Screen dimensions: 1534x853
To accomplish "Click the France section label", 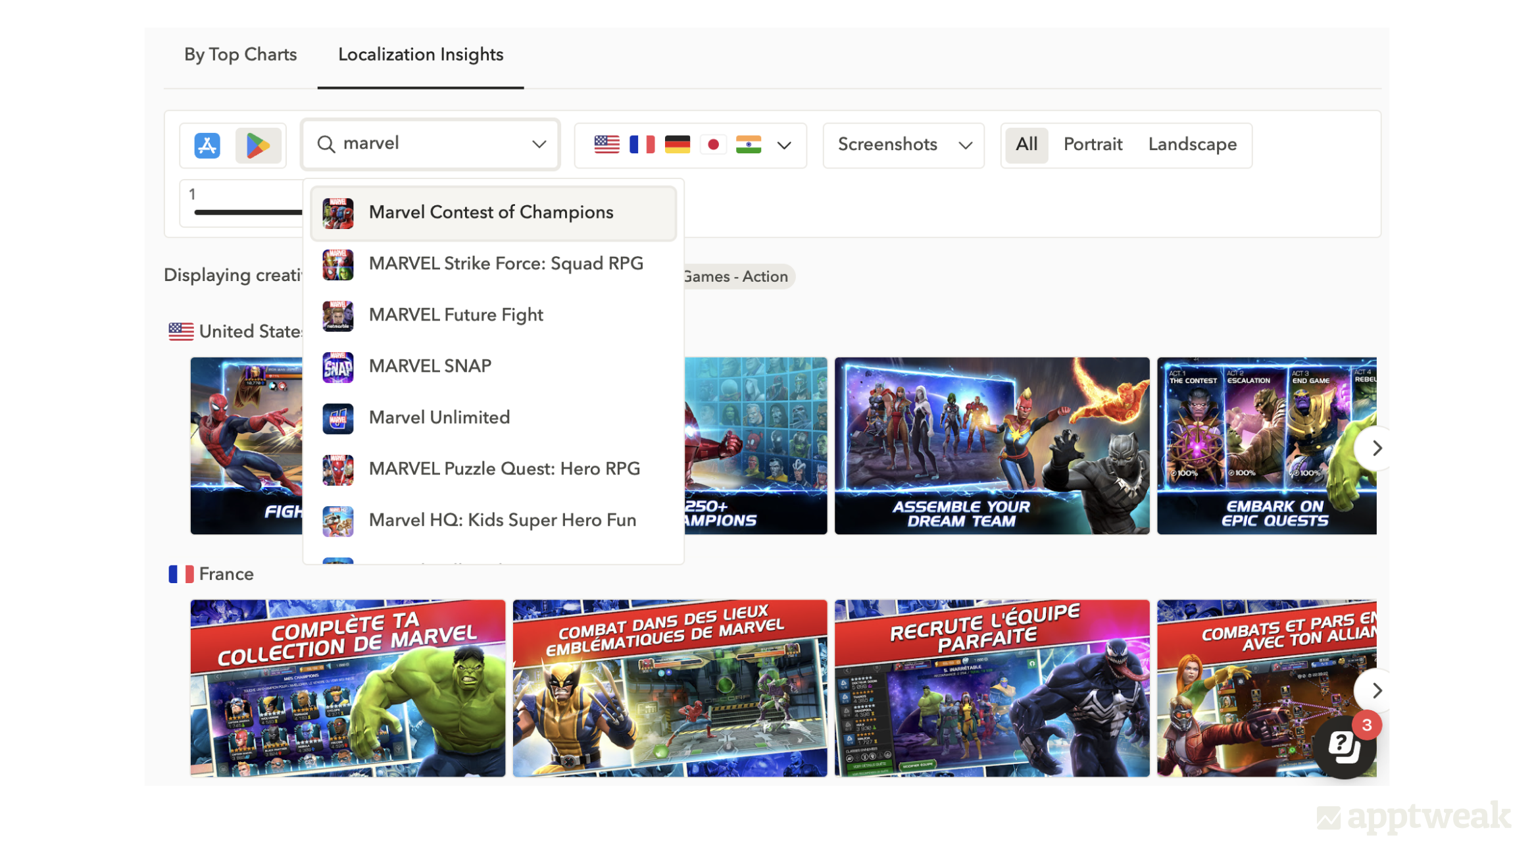I will click(x=226, y=575).
